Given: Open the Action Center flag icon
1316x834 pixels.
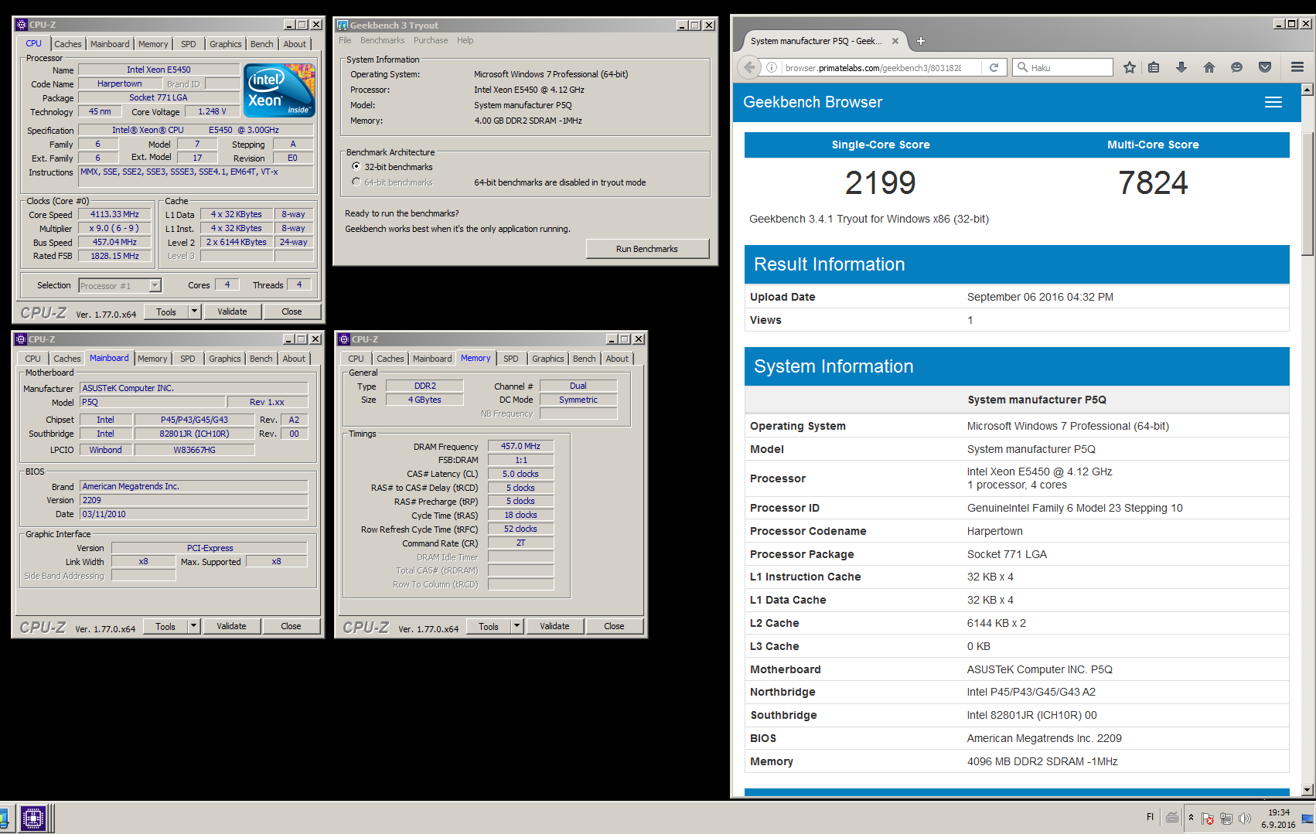Looking at the screenshot, I should point(1208,818).
